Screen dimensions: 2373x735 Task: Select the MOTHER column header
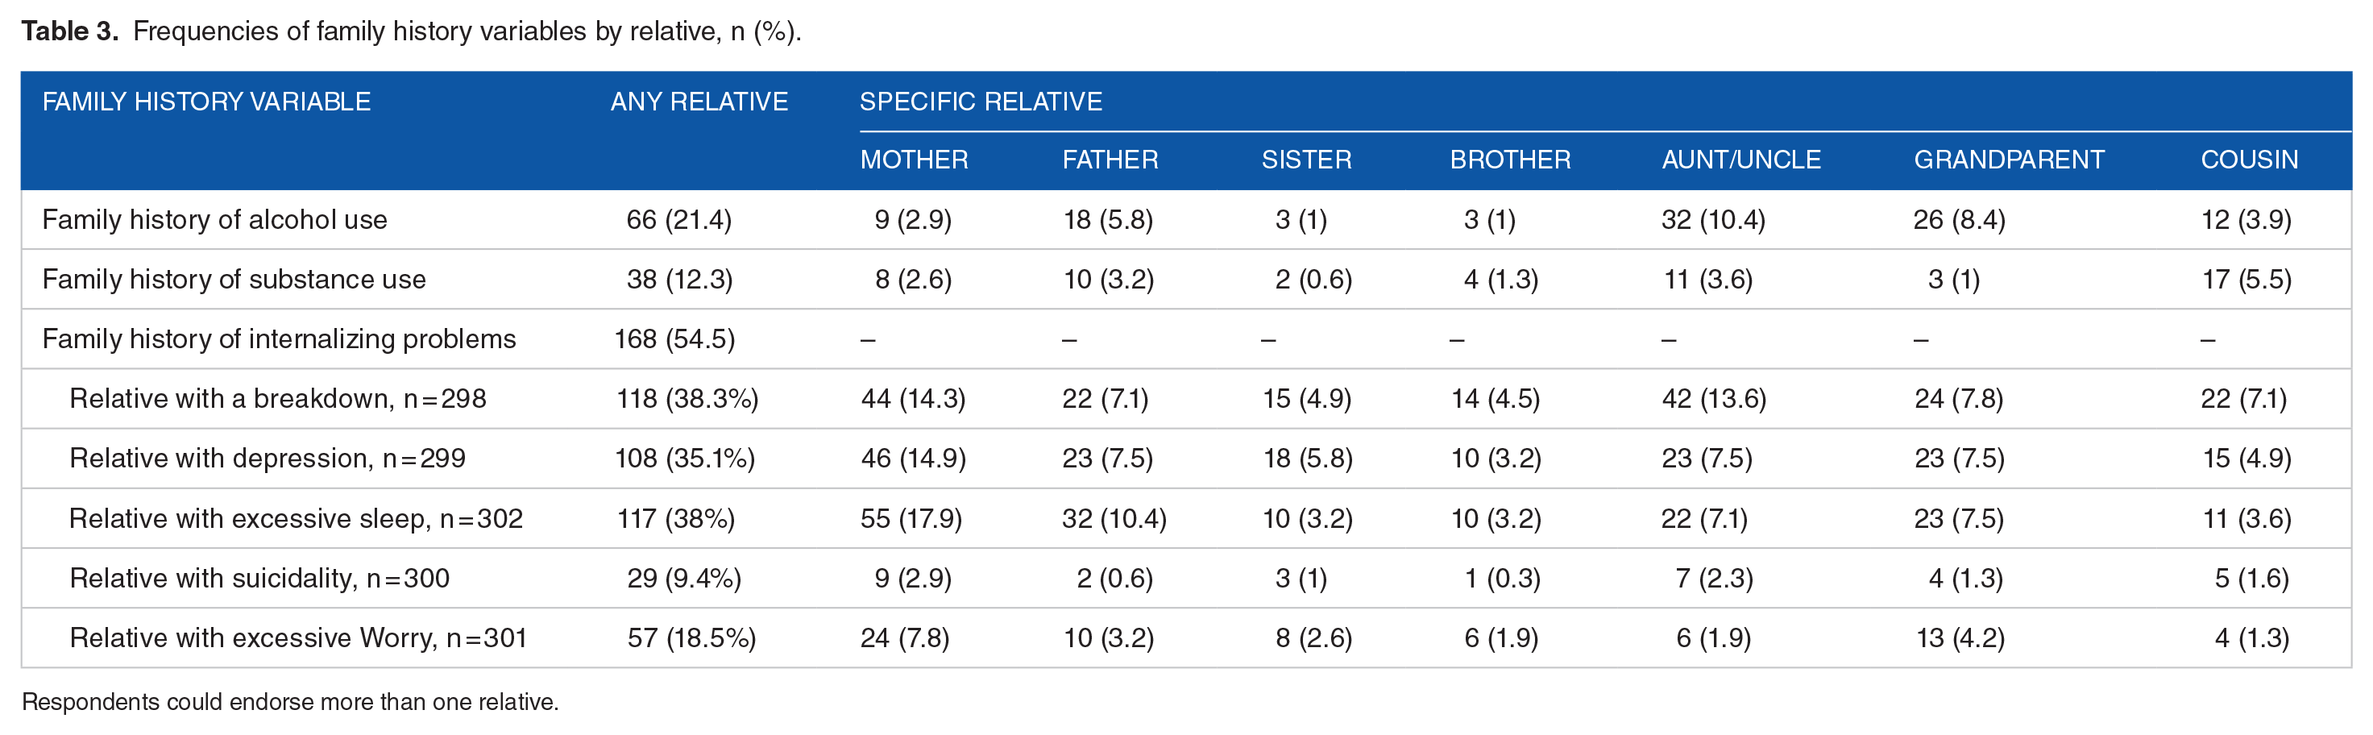click(914, 160)
